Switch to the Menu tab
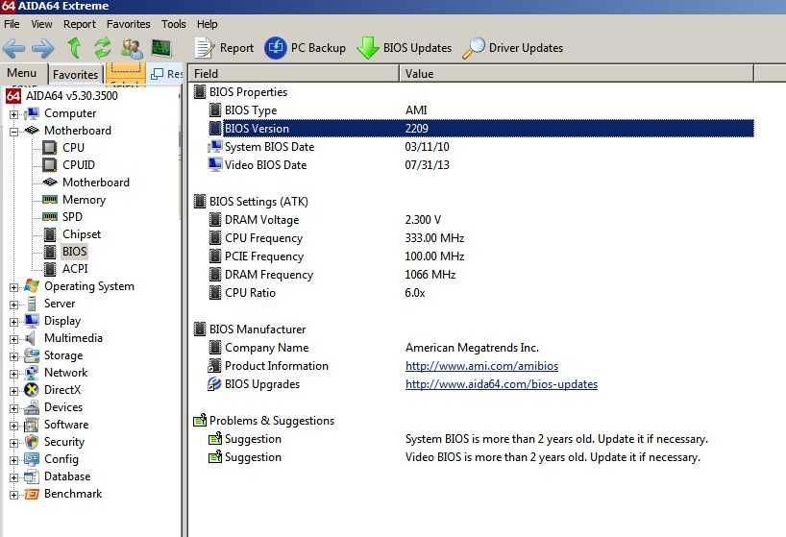This screenshot has width=786, height=537. click(x=21, y=73)
